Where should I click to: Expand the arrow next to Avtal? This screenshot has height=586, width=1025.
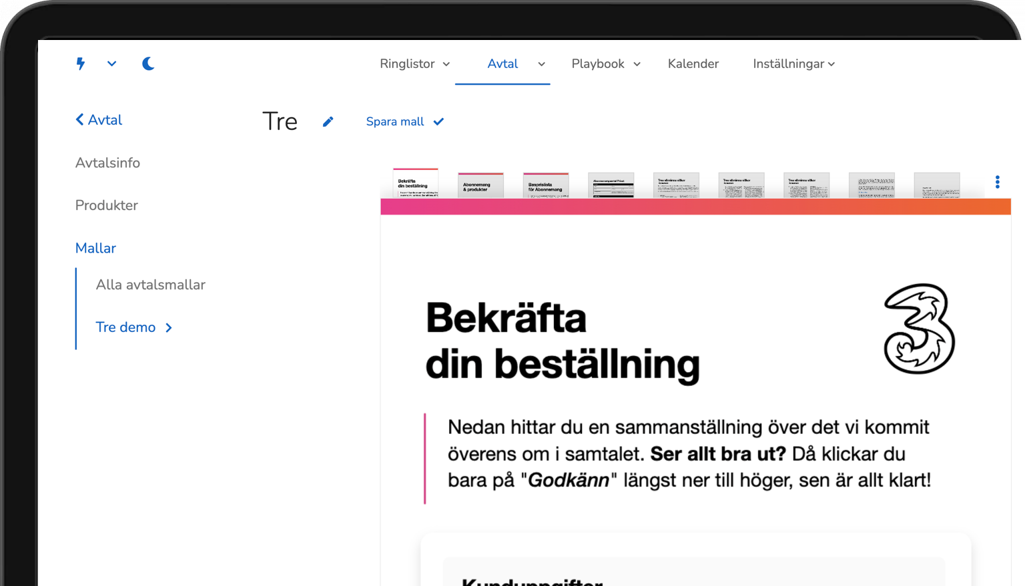(x=541, y=64)
